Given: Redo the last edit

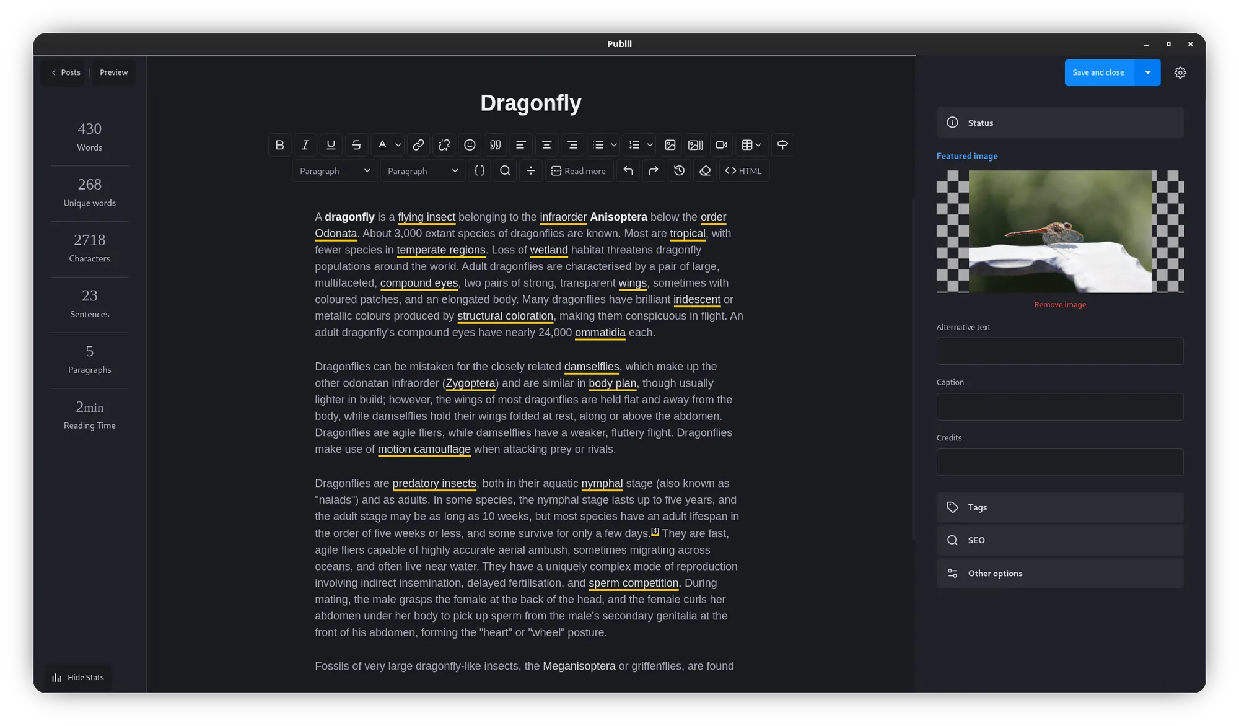Looking at the screenshot, I should [x=654, y=171].
